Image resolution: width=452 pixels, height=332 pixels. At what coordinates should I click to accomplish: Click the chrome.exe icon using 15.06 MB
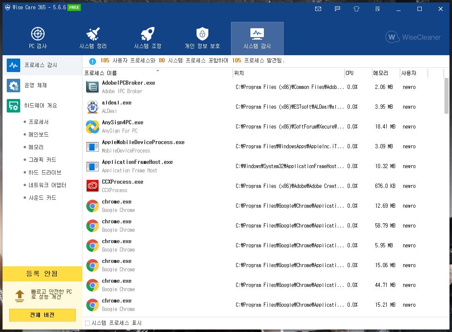(x=93, y=265)
